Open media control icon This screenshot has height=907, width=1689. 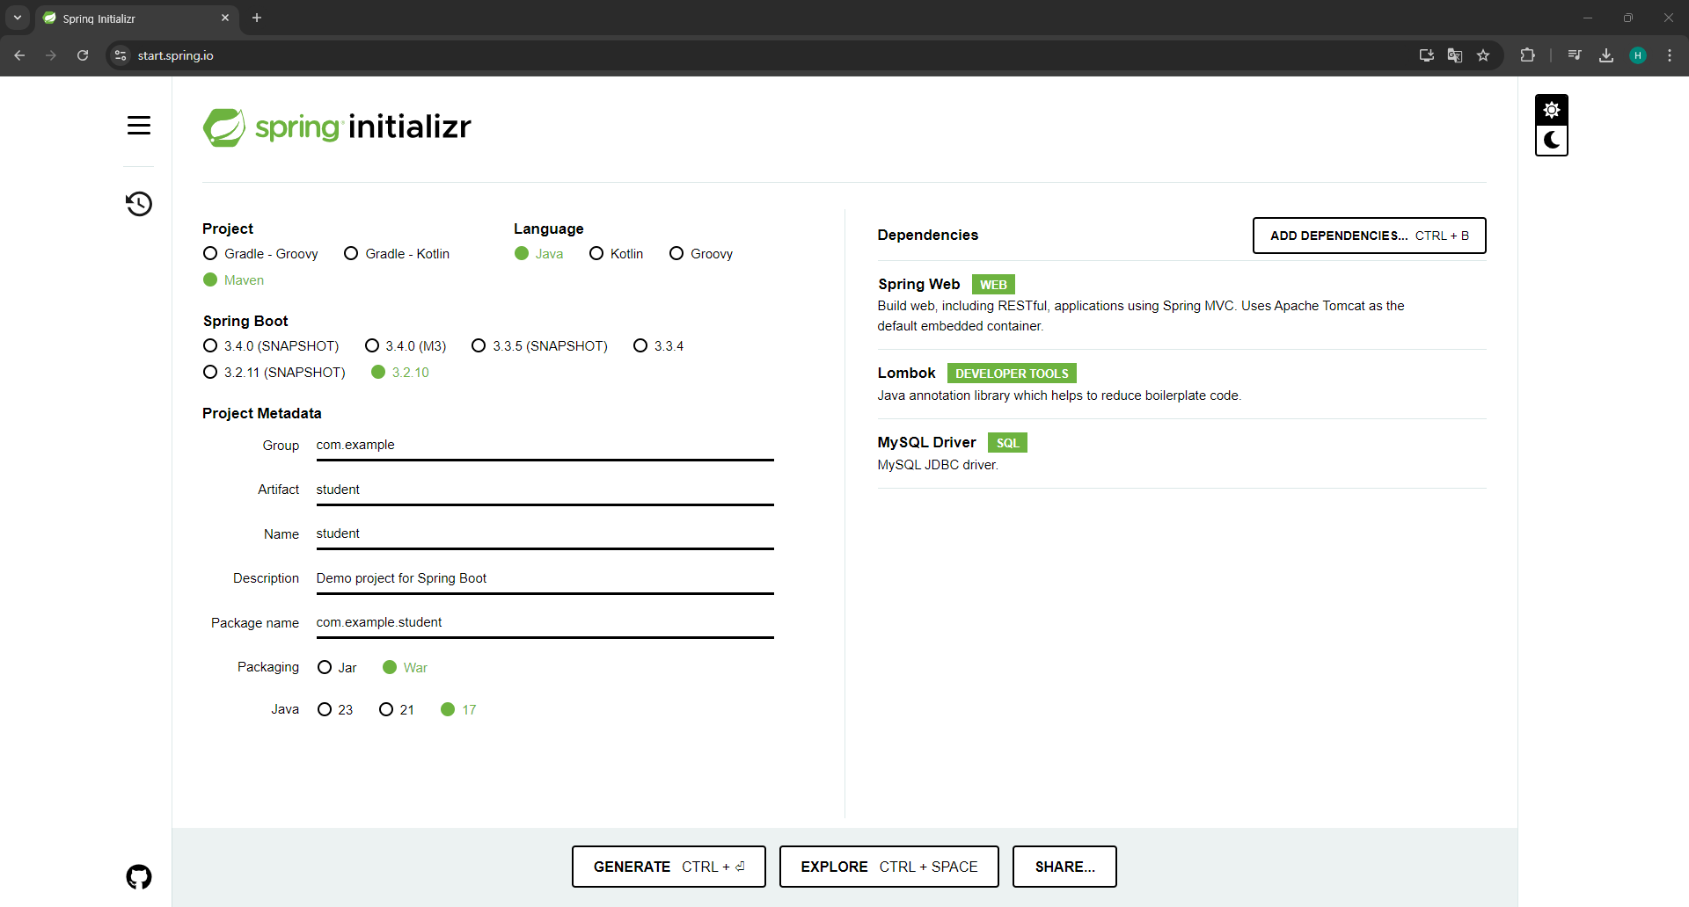point(1575,55)
